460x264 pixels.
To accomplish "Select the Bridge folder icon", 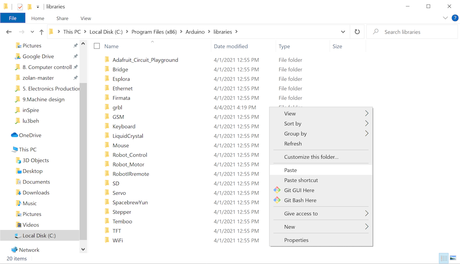I will (x=107, y=69).
